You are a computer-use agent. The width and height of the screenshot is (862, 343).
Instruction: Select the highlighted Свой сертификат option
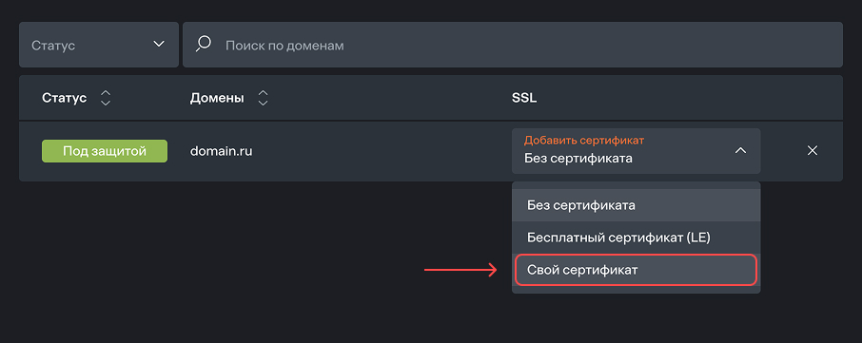(637, 270)
